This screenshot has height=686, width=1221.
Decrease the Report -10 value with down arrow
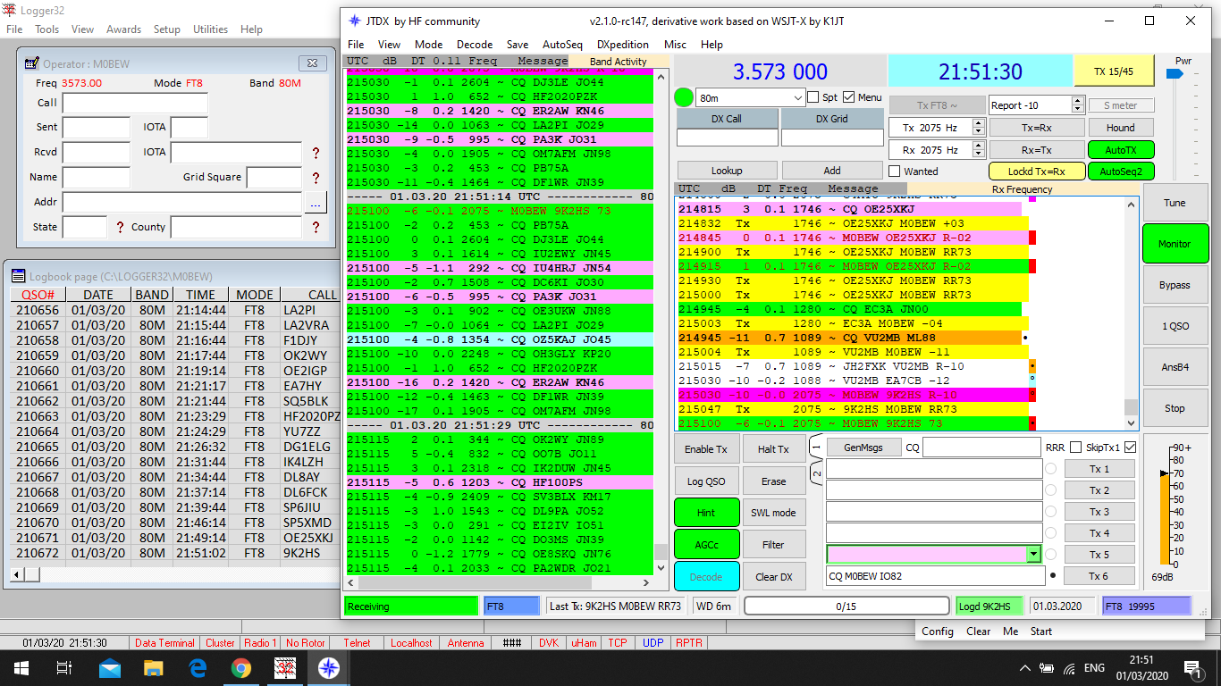coord(1078,109)
